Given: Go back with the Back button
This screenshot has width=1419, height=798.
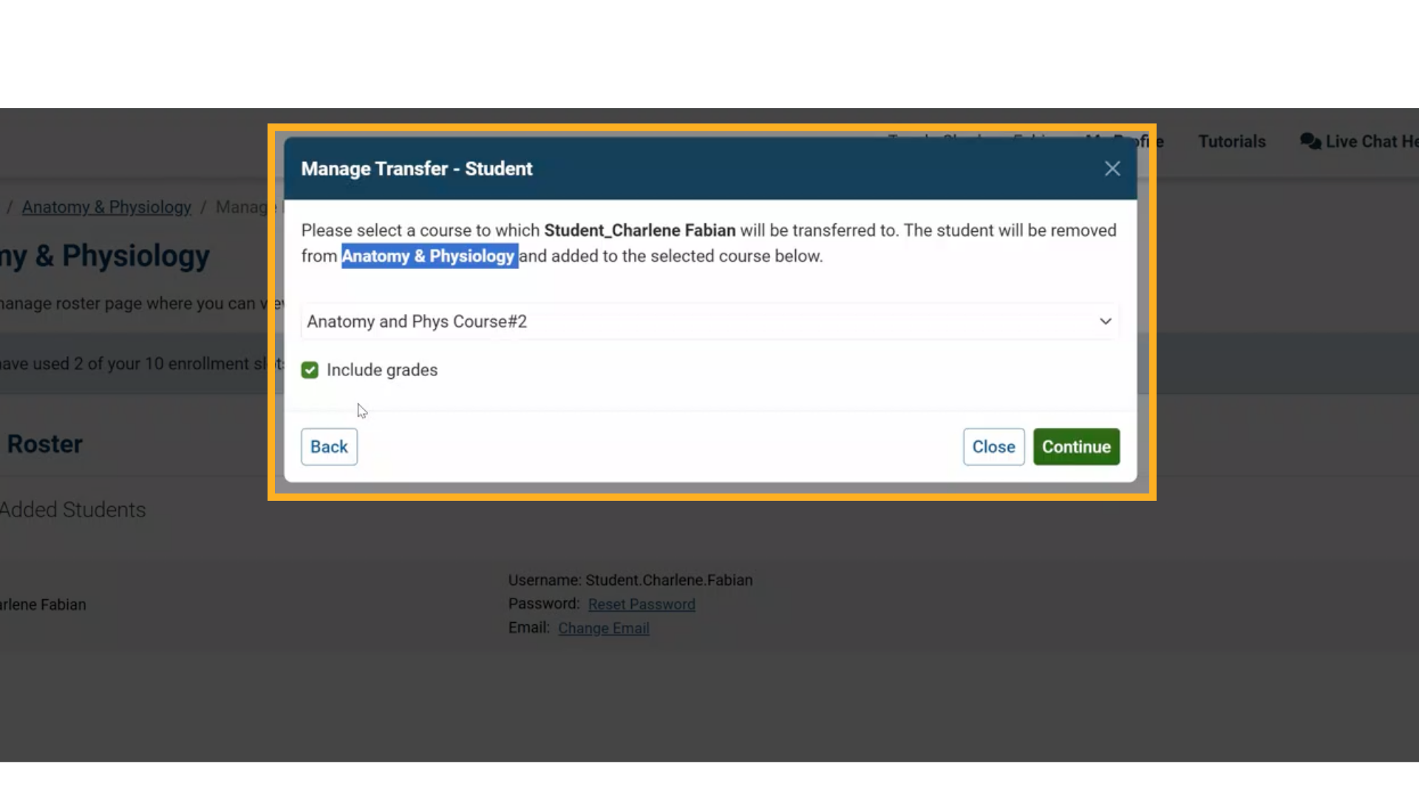Looking at the screenshot, I should (x=329, y=447).
